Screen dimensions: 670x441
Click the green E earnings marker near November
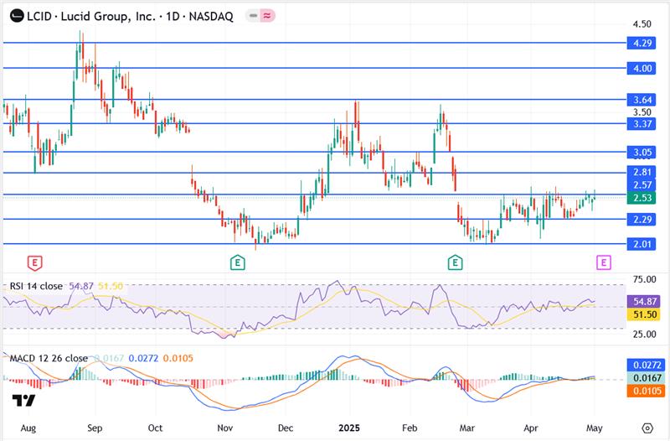point(238,262)
